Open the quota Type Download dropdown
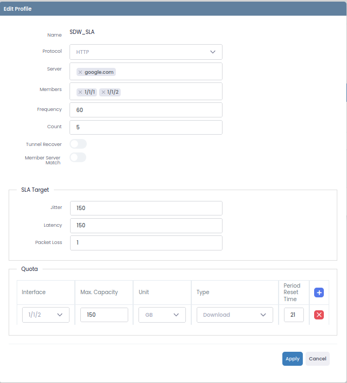This screenshot has width=347, height=383. pos(235,315)
